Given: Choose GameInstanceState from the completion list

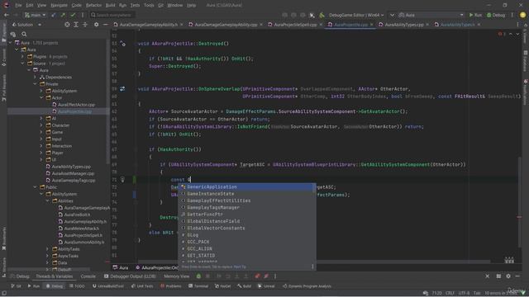Looking at the screenshot, I should 246,194.
